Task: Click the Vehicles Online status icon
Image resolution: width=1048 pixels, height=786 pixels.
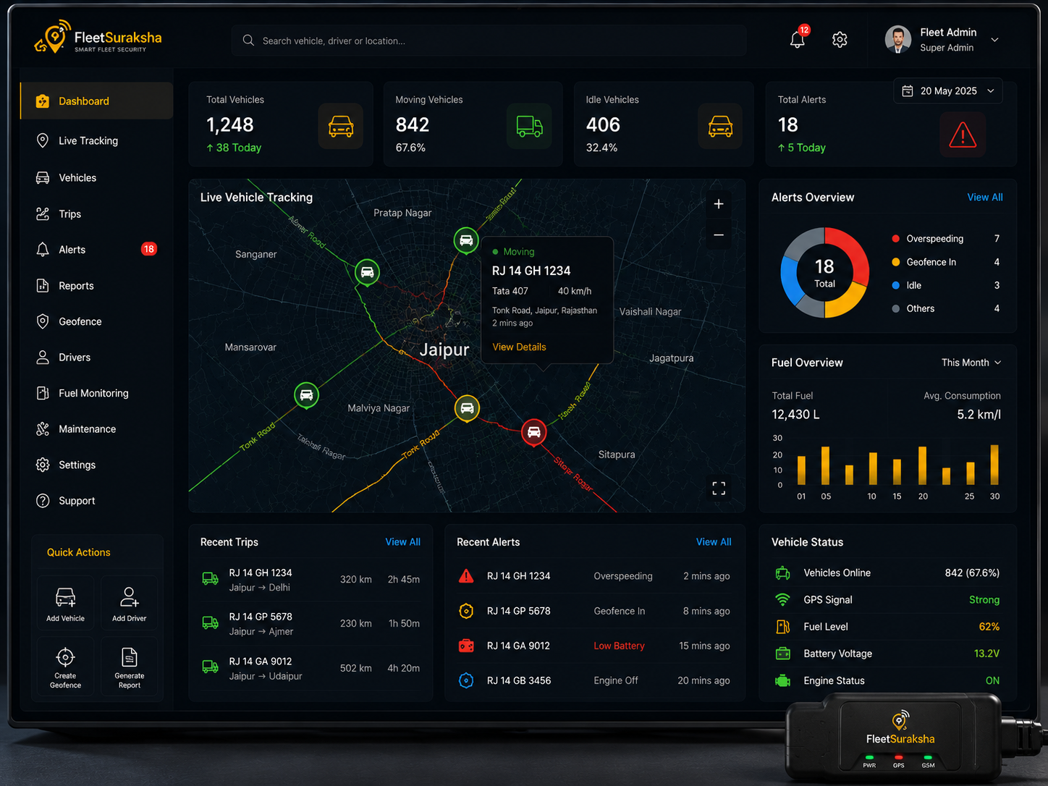Action: 782,572
